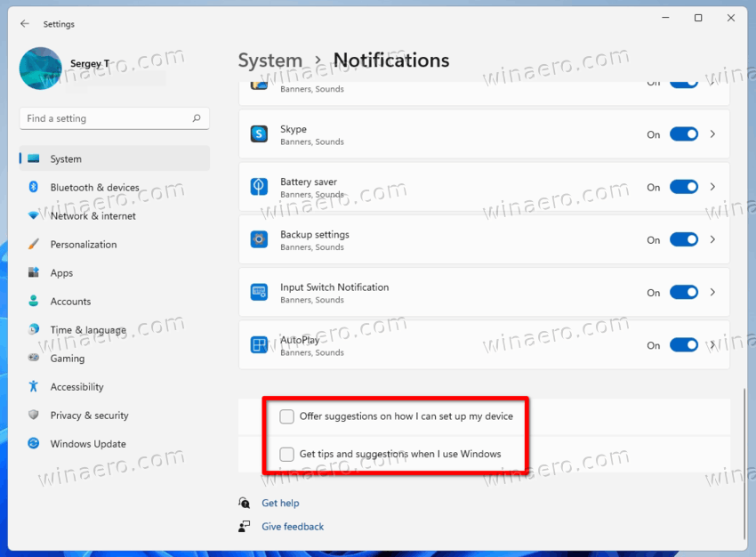Turn off Skype notifications toggle
This screenshot has height=557, width=756.
coord(684,134)
